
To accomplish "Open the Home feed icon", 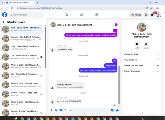I will (x=66, y=15).
